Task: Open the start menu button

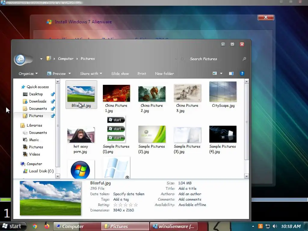Action: (13, 226)
